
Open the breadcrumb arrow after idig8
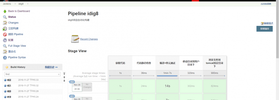pos(28,4)
